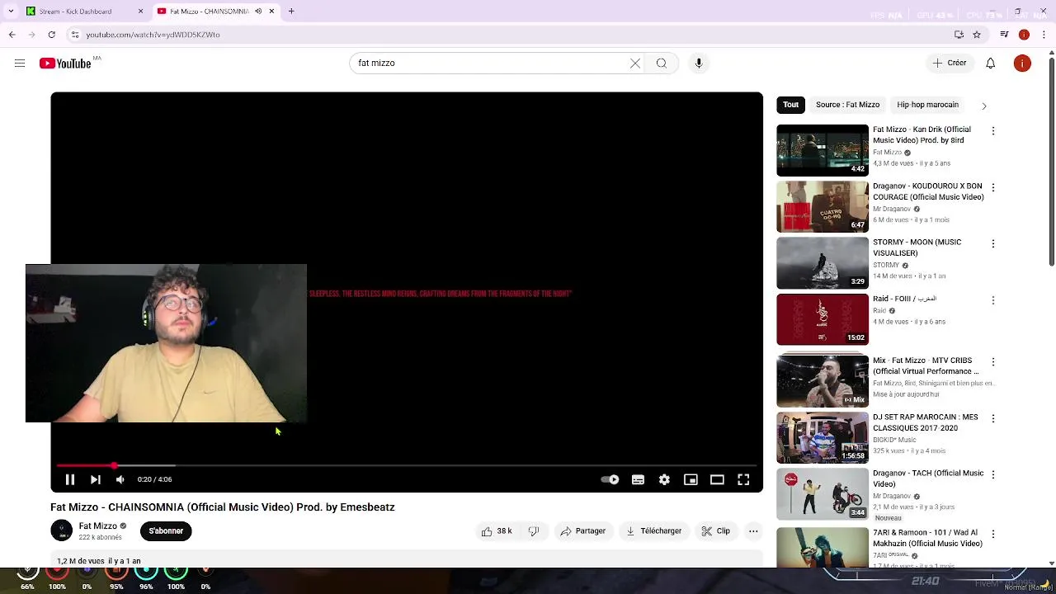Open the player settings gear
The height and width of the screenshot is (594, 1056).
664,479
